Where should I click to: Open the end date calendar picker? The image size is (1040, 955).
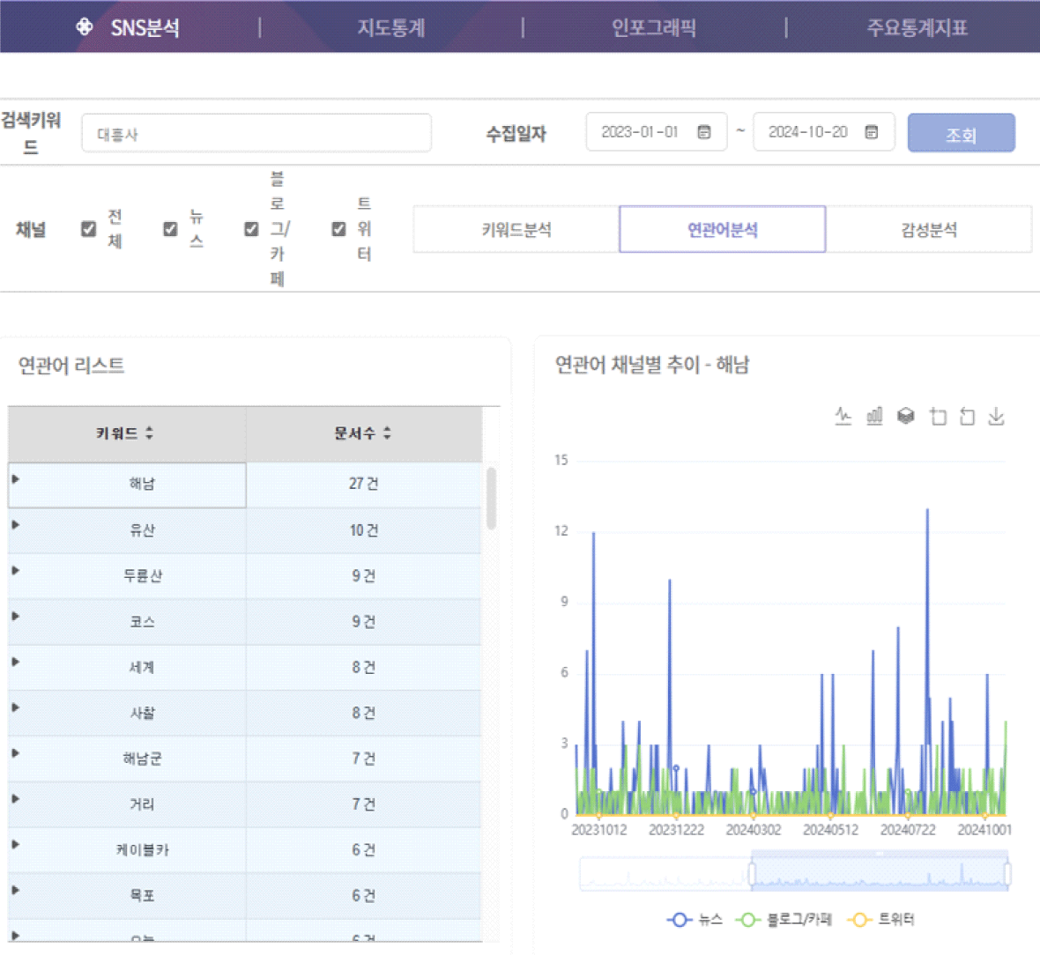(x=872, y=132)
